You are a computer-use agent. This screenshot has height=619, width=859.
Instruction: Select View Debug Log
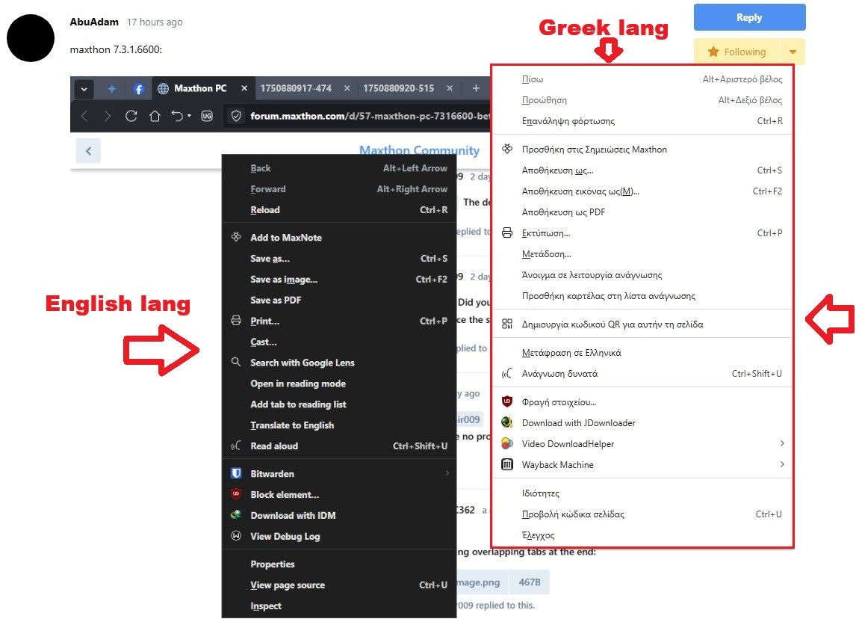coord(339,536)
